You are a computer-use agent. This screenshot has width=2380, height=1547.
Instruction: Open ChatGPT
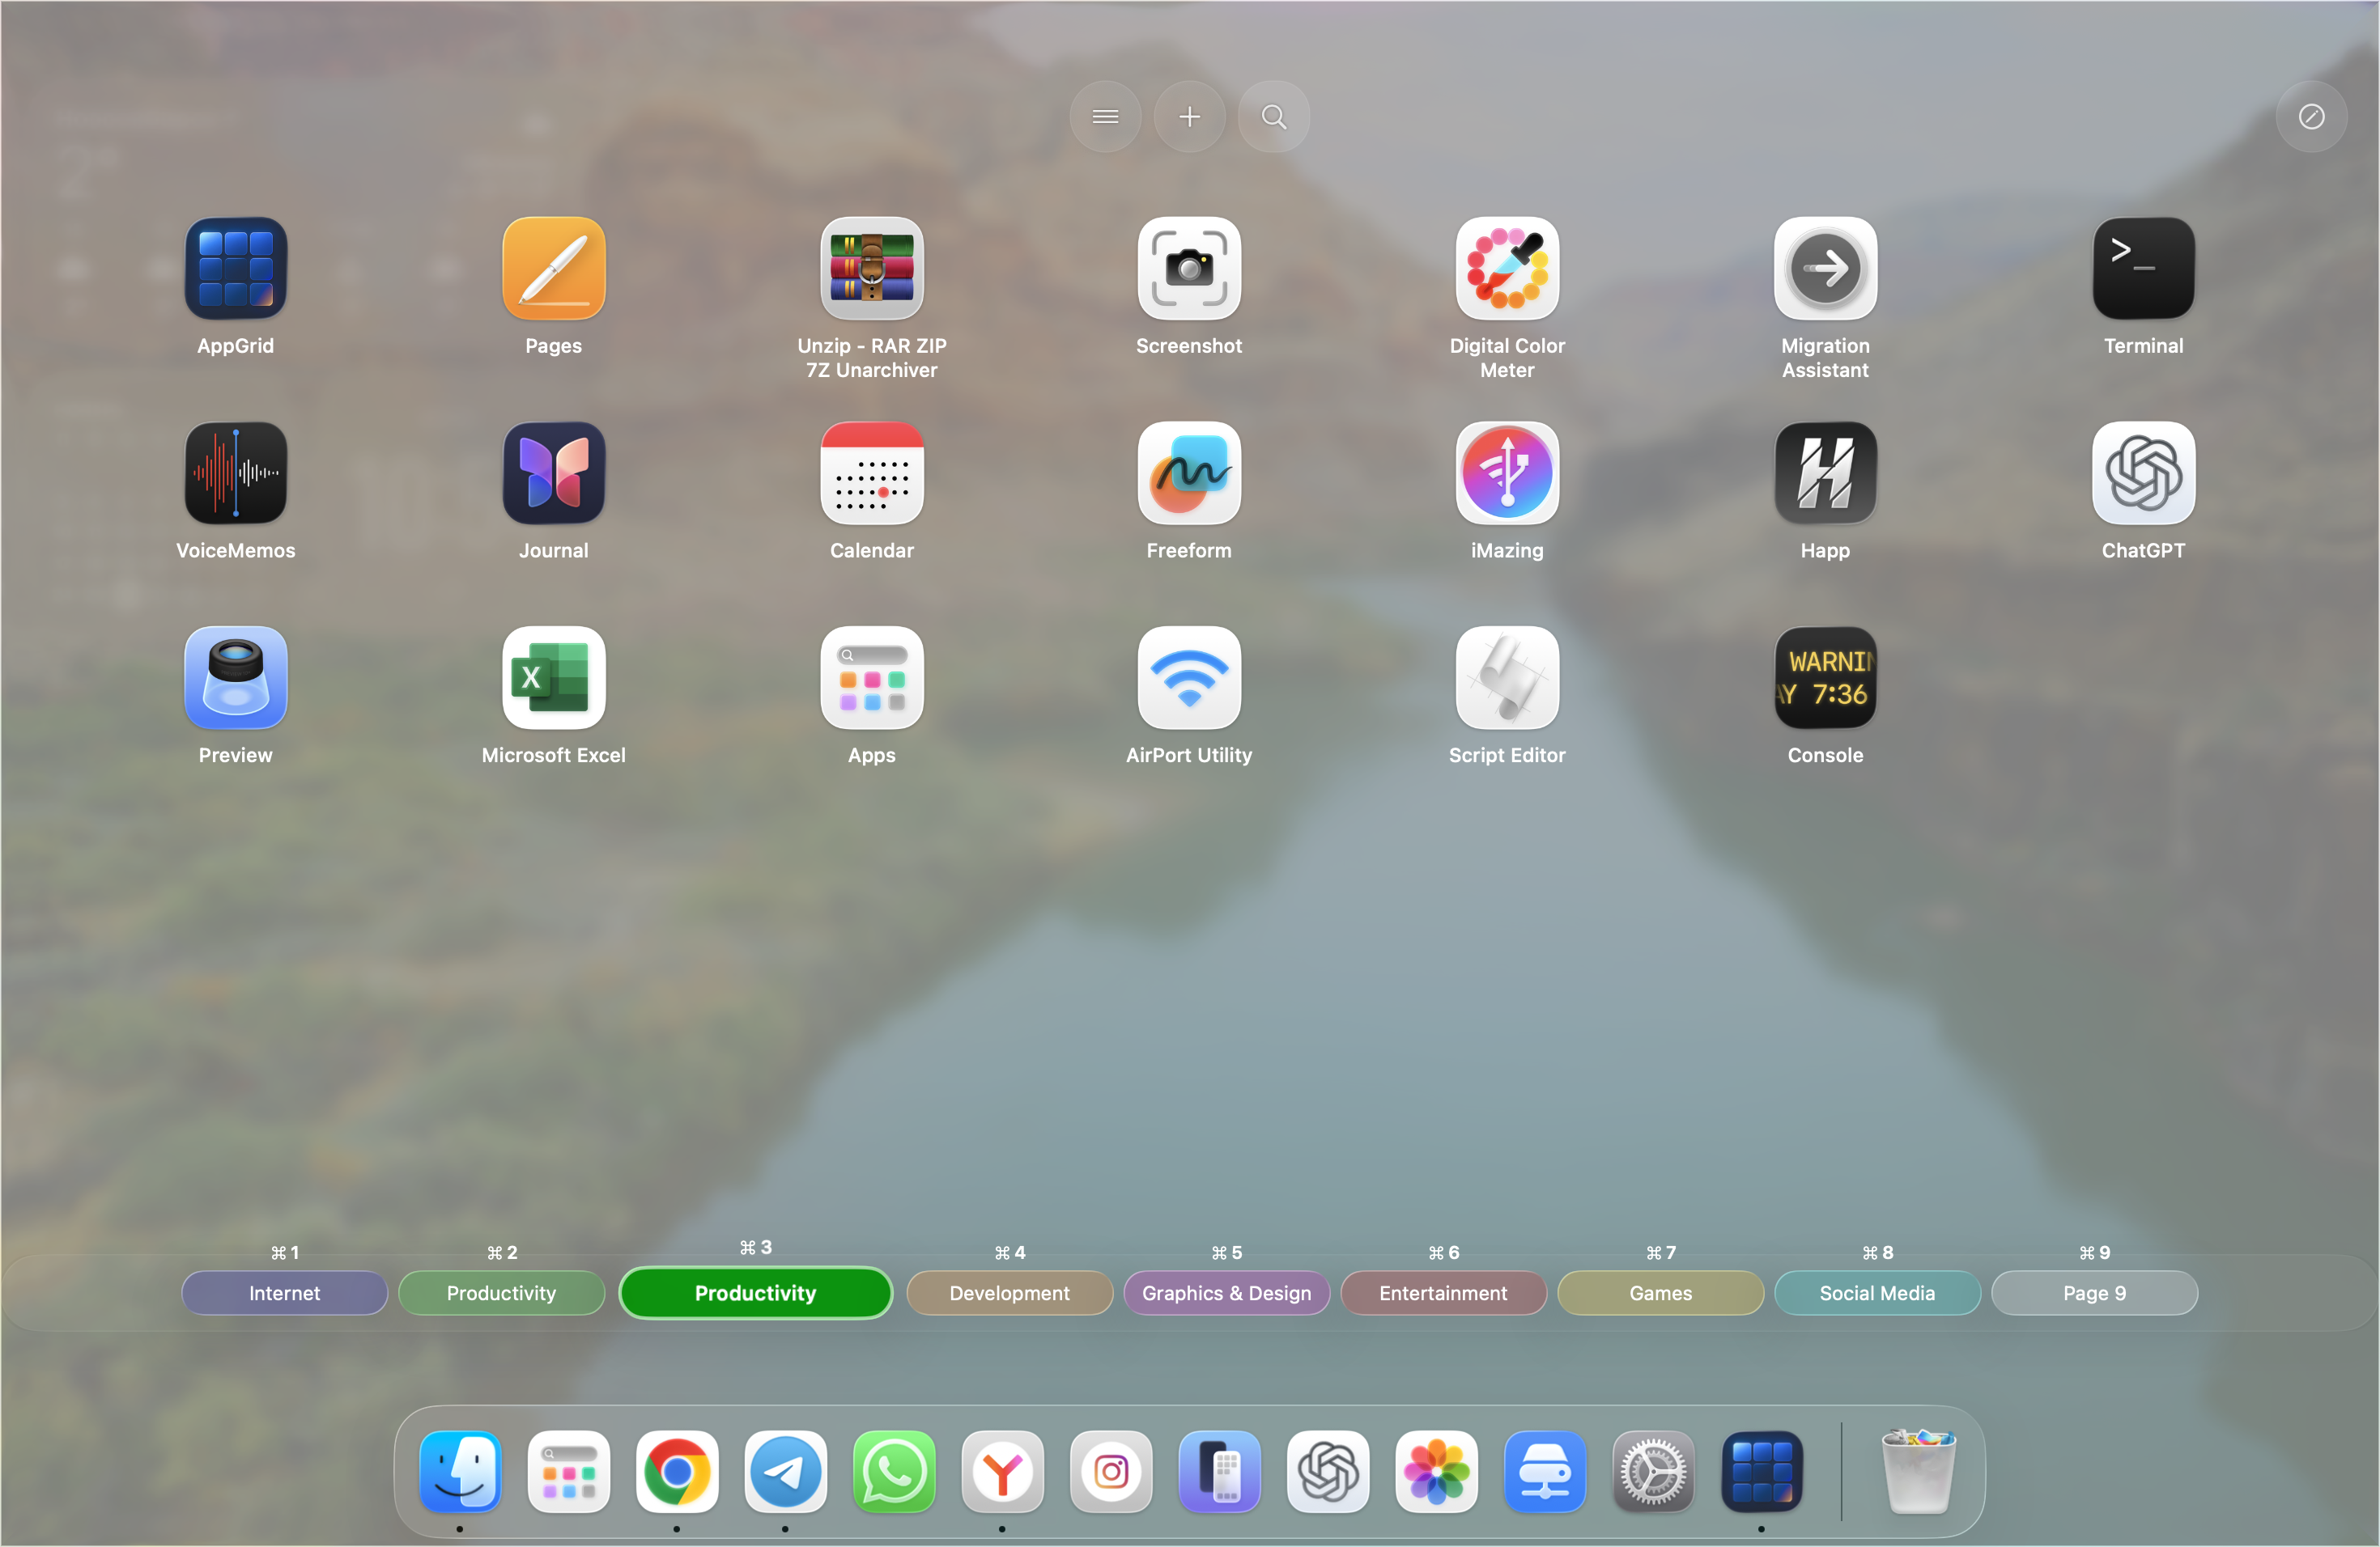[x=2143, y=473]
